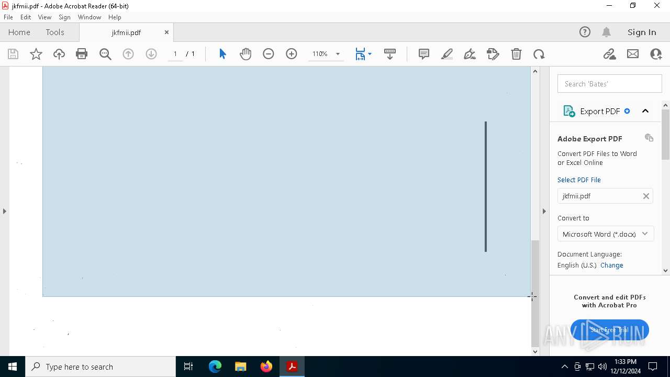Viewport: 670px width, 377px height.
Task: Add a sticky note comment
Action: point(424,54)
